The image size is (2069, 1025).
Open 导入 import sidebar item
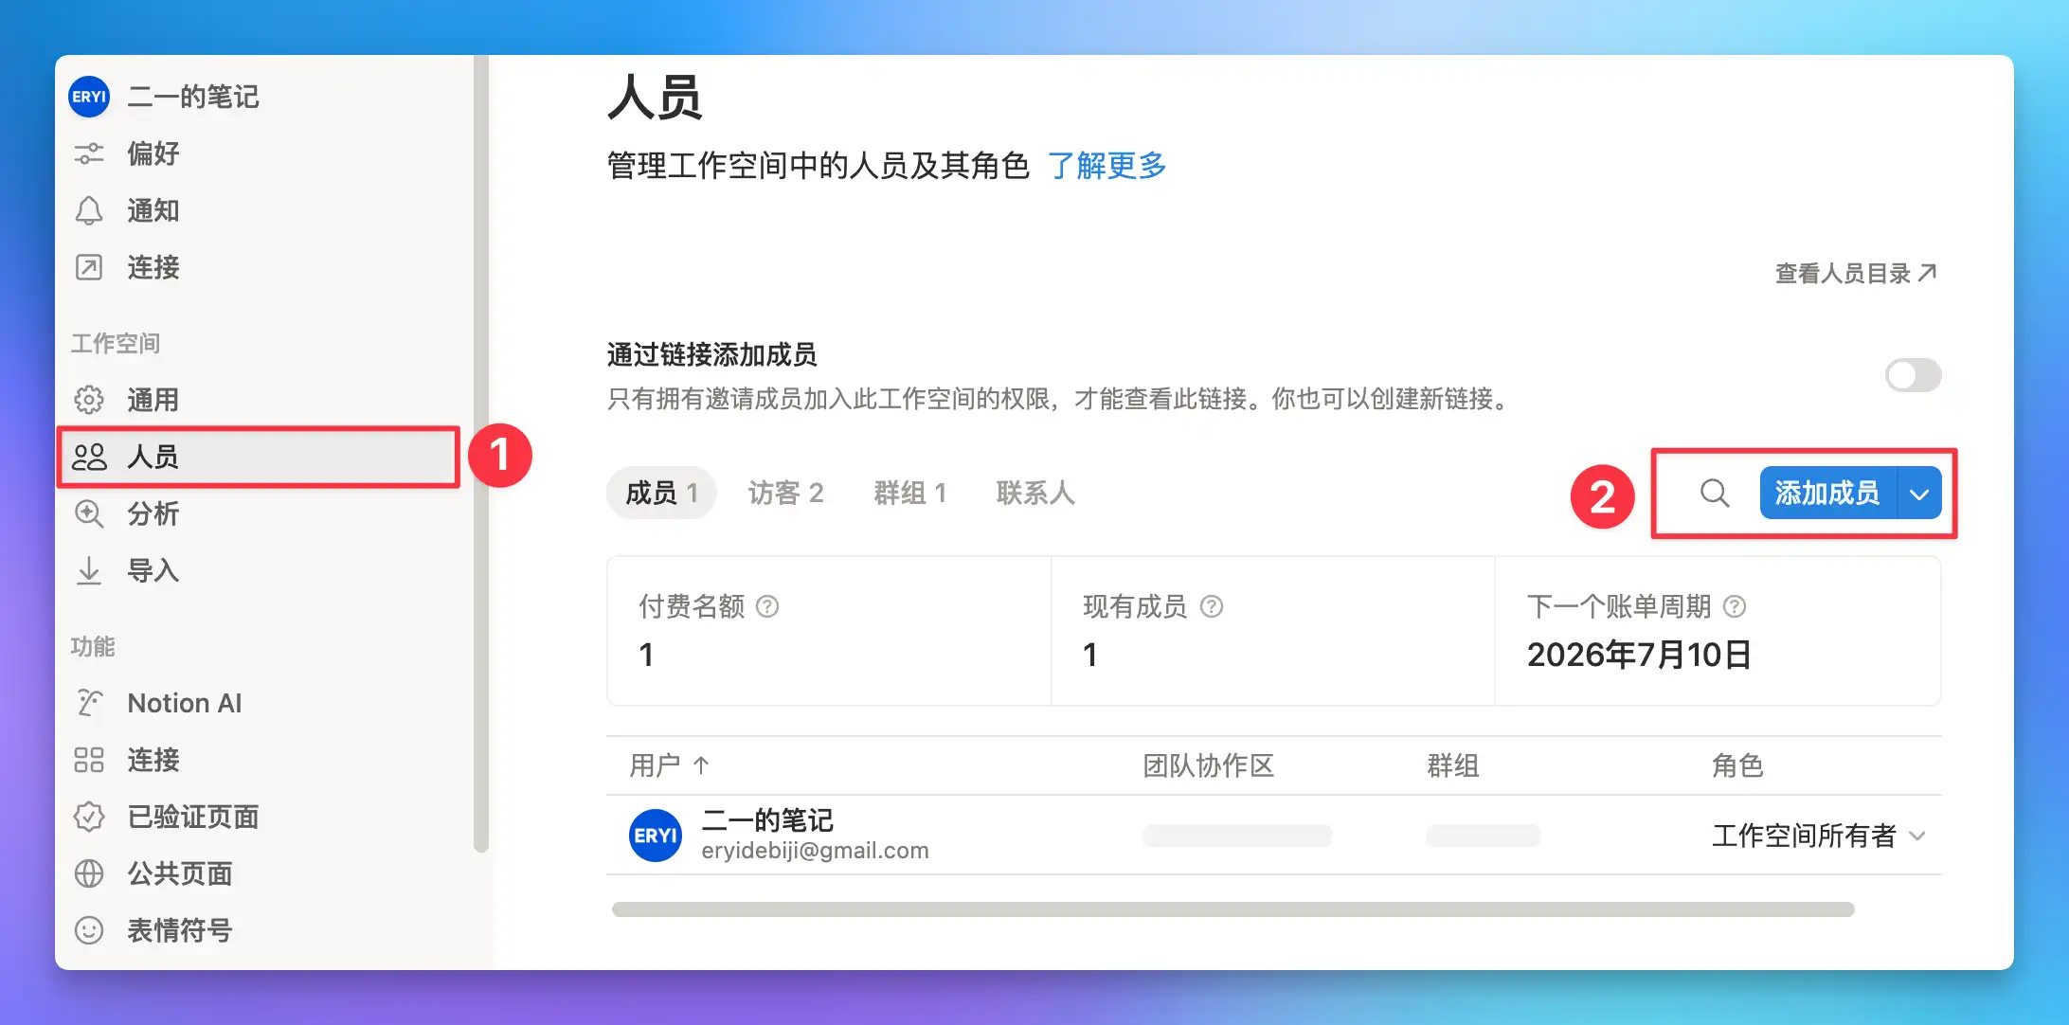pyautogui.click(x=153, y=570)
